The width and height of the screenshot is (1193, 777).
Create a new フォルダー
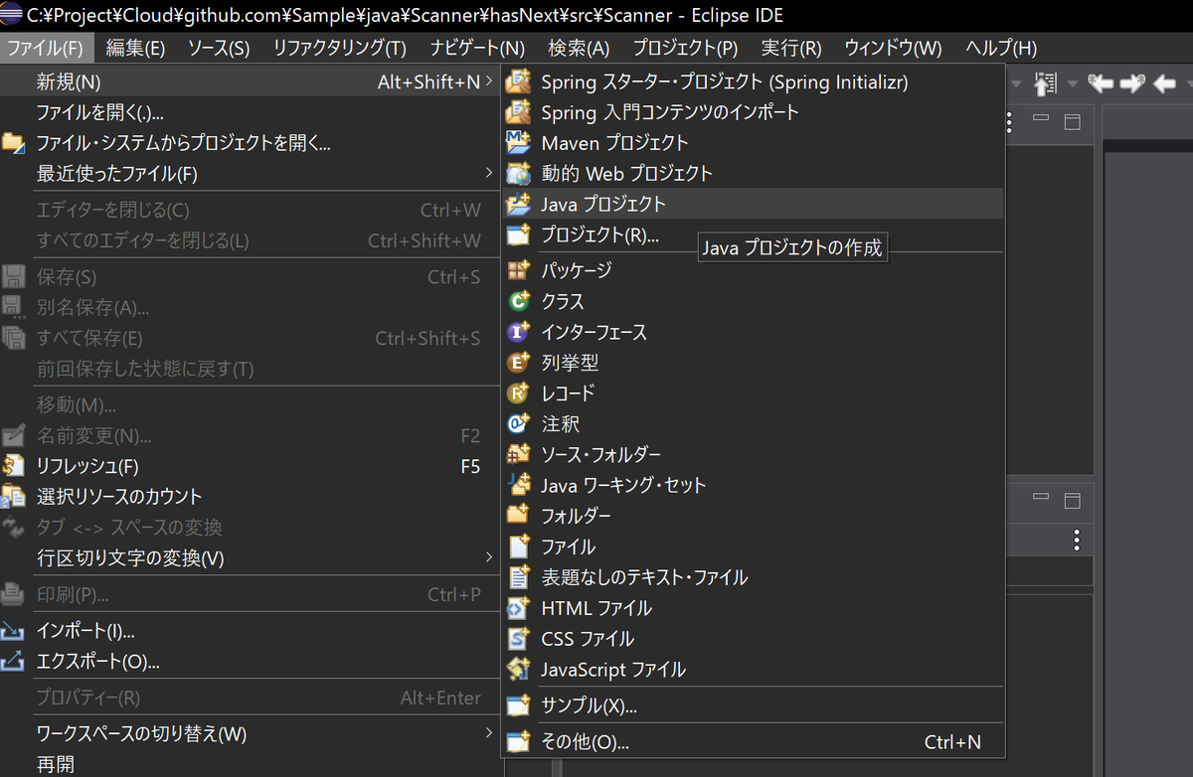754,517
